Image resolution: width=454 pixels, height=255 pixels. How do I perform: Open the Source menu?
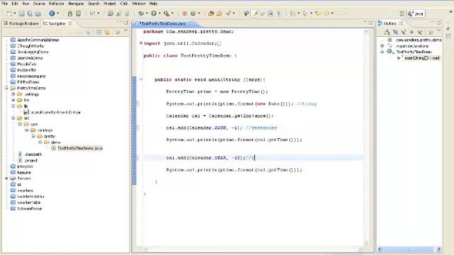pos(39,4)
